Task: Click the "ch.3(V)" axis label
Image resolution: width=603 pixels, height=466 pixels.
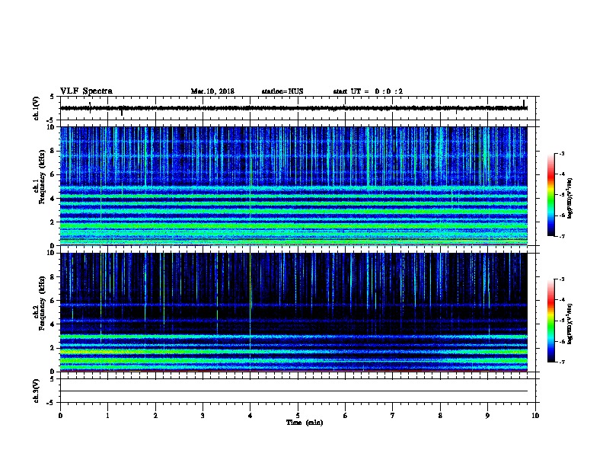Action: point(36,391)
